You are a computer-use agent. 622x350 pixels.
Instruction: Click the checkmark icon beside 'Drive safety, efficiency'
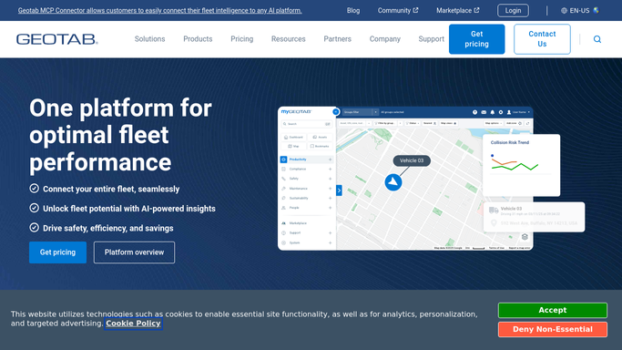pos(34,227)
